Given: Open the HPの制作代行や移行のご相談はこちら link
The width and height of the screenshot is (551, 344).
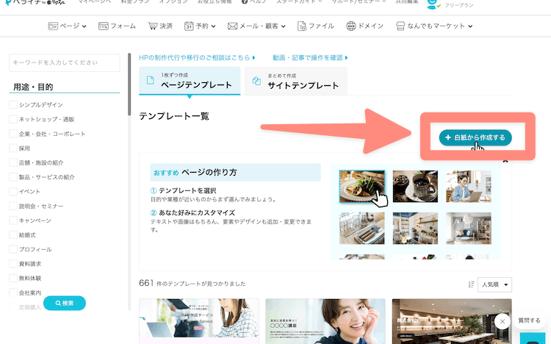Looking at the screenshot, I should coord(197,57).
